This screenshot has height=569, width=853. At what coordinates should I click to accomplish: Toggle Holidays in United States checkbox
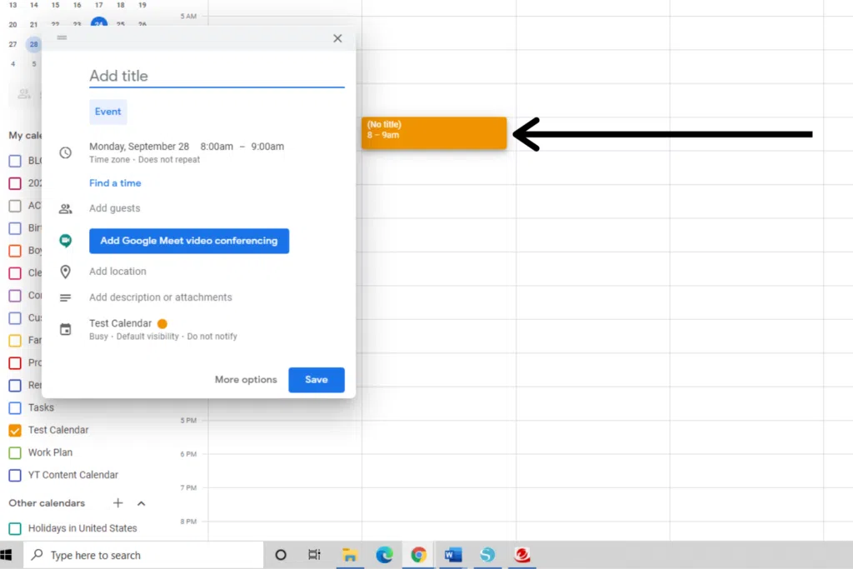[15, 528]
